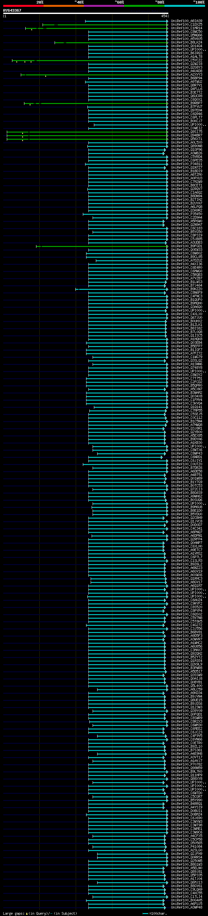The width and height of the screenshot is (208, 916).
Task: Select hit label UniRef100_C6C183
Action: [x=187, y=228]
